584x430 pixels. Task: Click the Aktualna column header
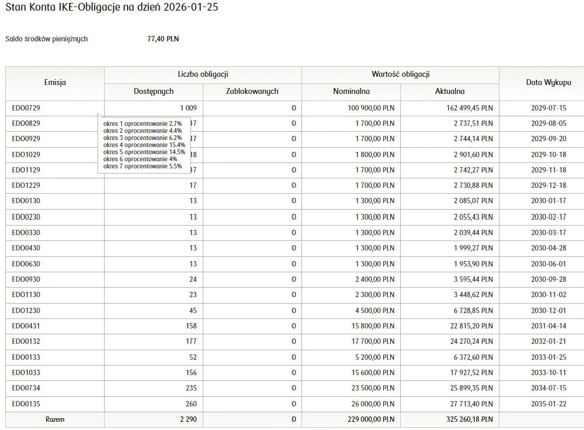pyautogui.click(x=450, y=92)
